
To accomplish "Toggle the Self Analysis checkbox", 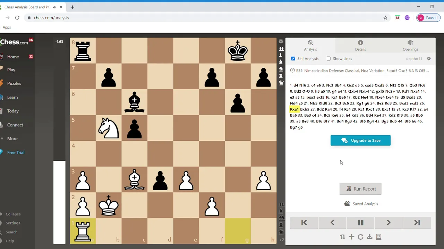I will (293, 59).
